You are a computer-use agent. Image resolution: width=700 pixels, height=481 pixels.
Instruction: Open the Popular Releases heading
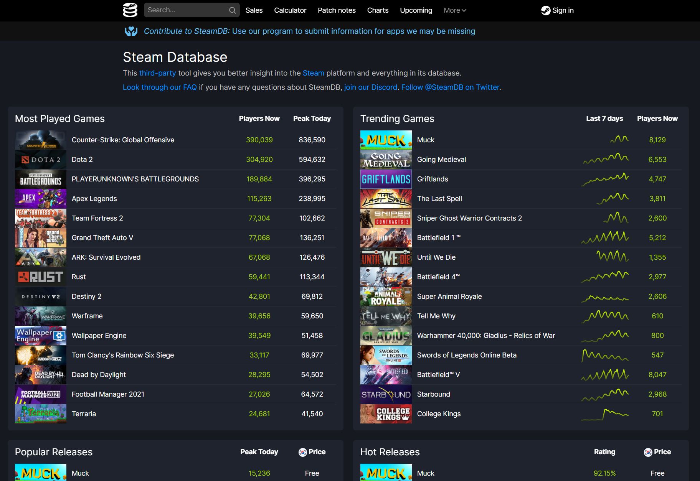tap(54, 452)
